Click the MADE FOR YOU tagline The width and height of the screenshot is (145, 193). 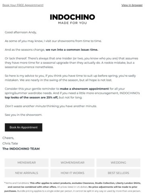tap(72, 23)
